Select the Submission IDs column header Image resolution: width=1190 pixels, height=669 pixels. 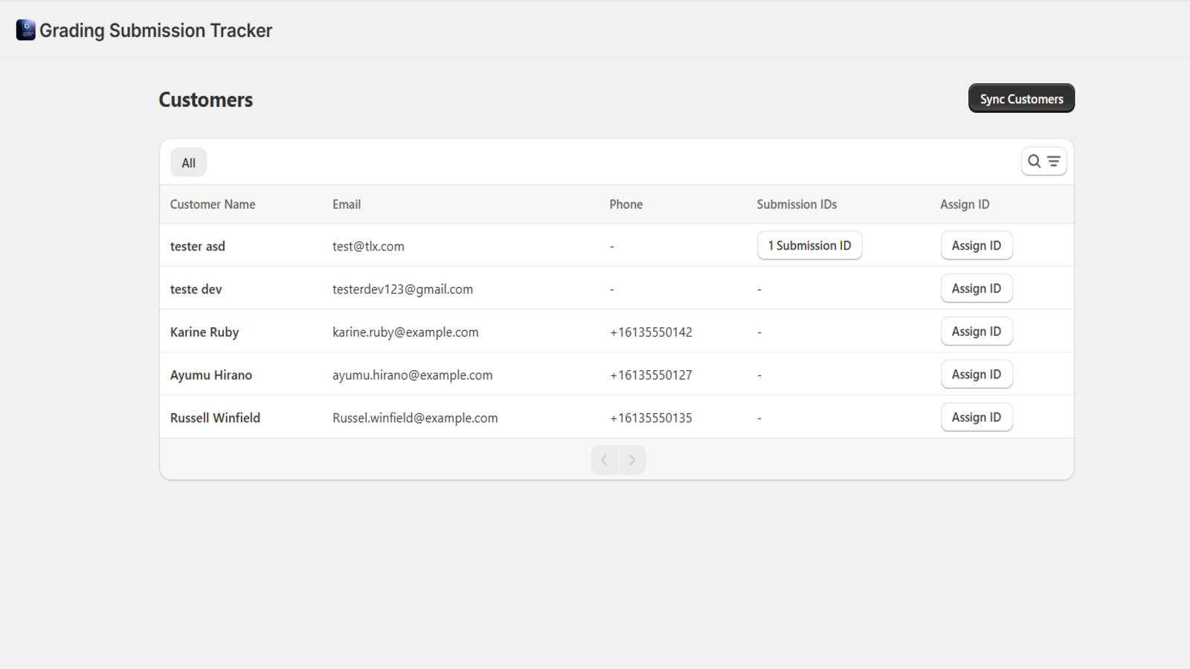pyautogui.click(x=797, y=204)
